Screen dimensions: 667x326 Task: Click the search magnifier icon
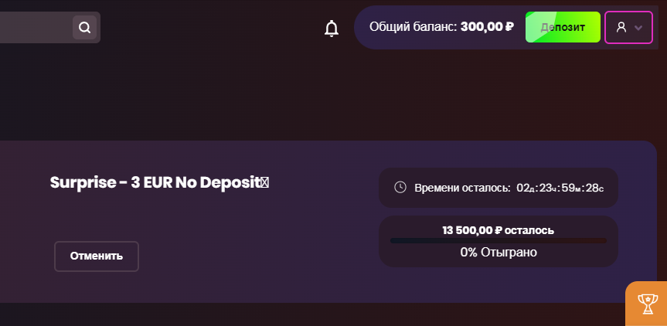(x=84, y=28)
